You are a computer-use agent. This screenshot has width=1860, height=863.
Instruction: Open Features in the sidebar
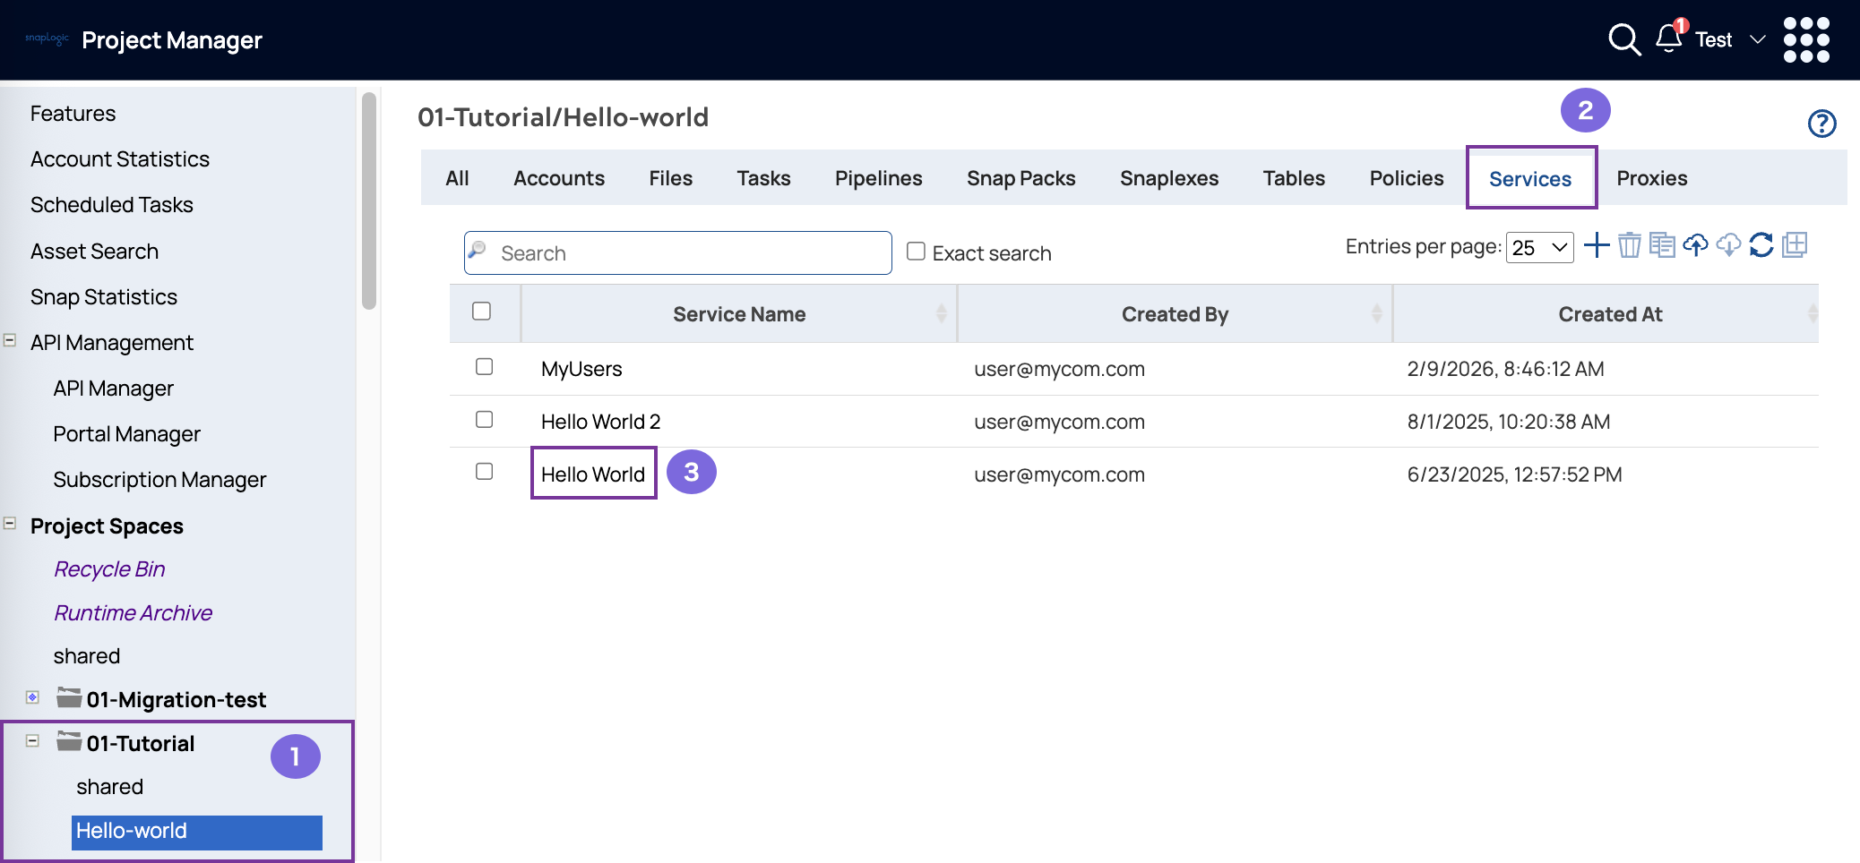[73, 114]
